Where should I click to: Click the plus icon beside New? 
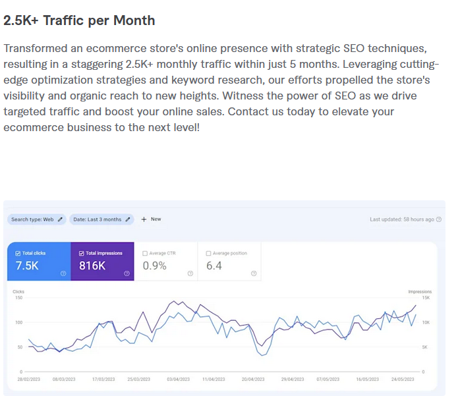144,219
